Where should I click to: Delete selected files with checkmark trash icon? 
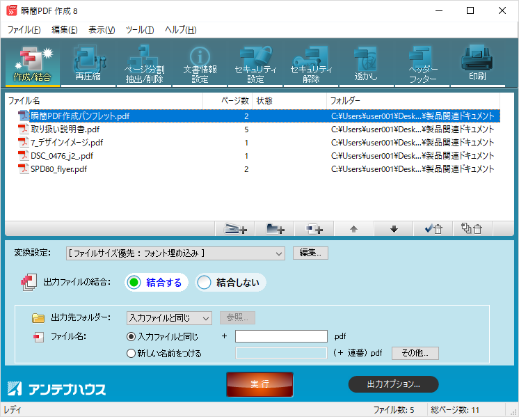(433, 229)
